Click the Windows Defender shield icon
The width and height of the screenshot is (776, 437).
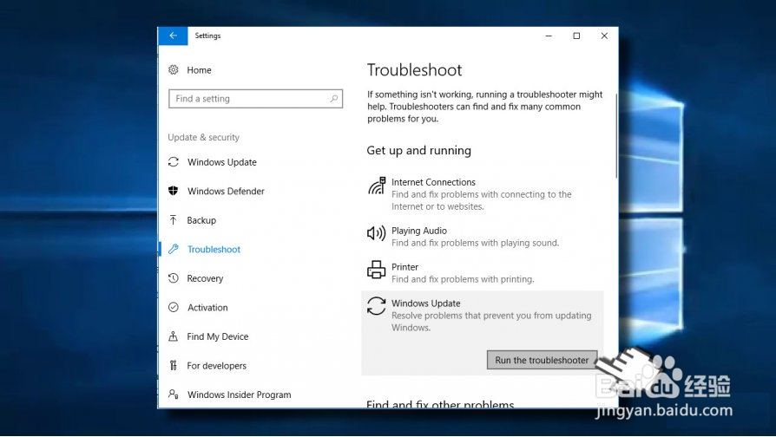coord(174,191)
